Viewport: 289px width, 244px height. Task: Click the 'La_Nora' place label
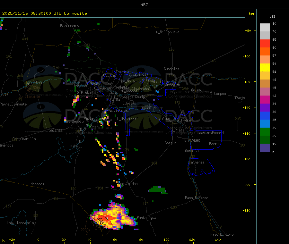pyautogui.click(x=128, y=81)
